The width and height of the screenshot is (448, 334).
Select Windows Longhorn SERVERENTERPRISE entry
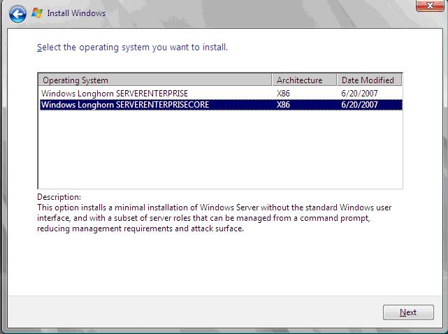pos(115,94)
